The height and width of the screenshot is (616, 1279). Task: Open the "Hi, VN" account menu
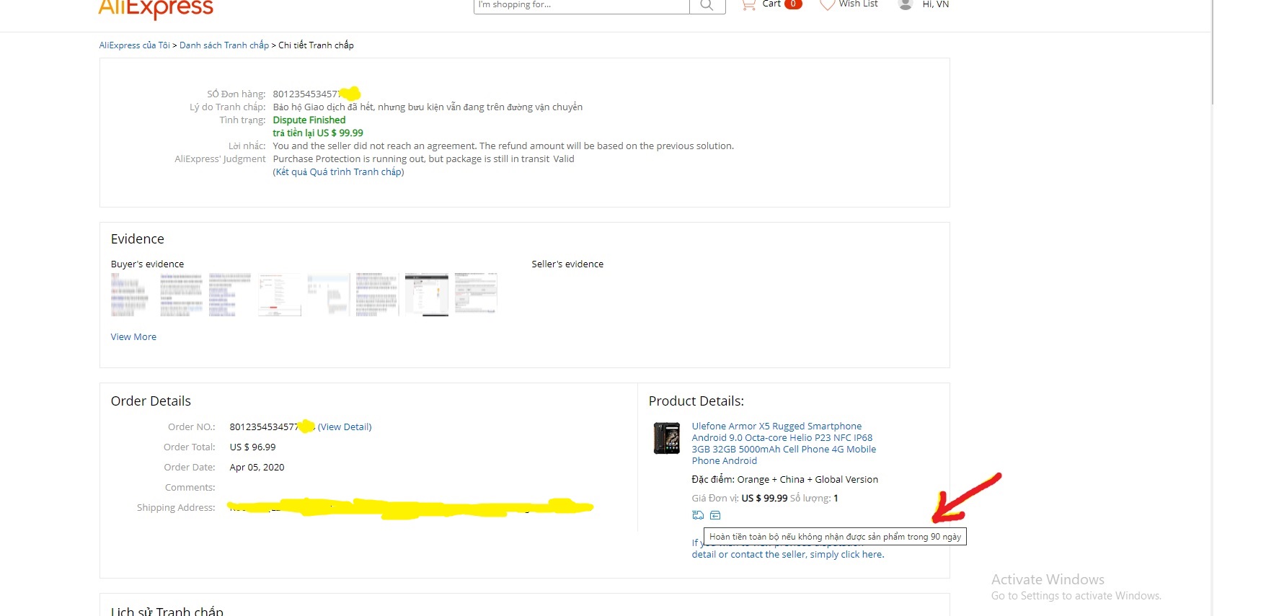[936, 4]
